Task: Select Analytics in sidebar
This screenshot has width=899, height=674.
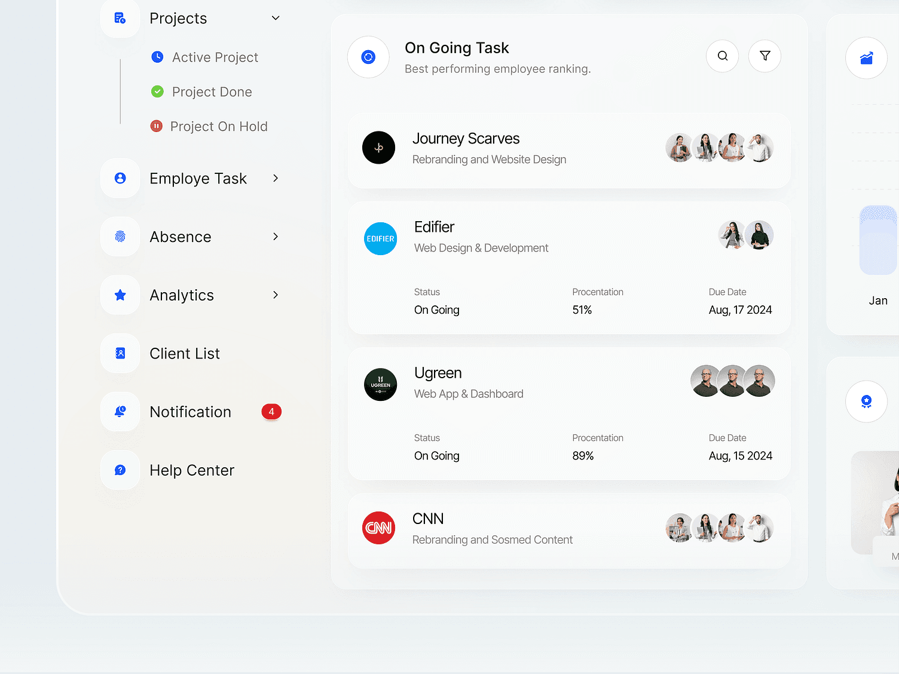Action: coord(182,295)
